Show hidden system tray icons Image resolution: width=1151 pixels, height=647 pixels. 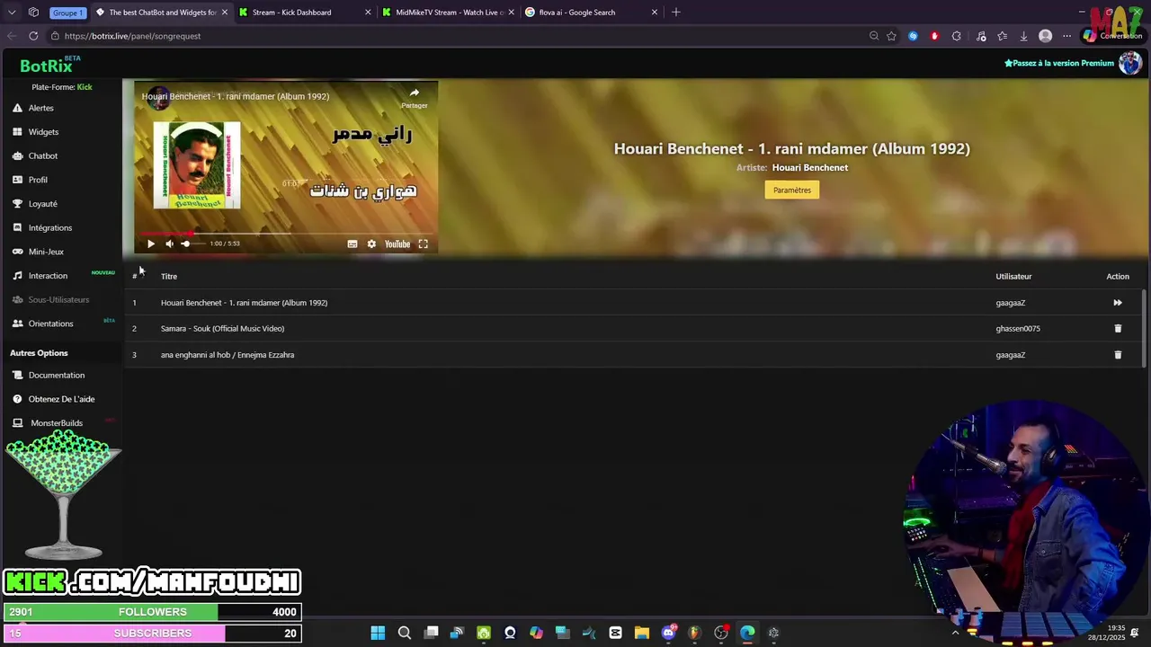(955, 633)
